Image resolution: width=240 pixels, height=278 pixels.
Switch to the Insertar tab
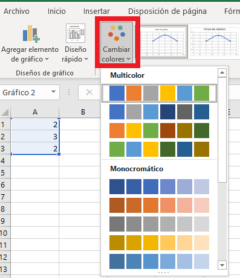coord(97,11)
